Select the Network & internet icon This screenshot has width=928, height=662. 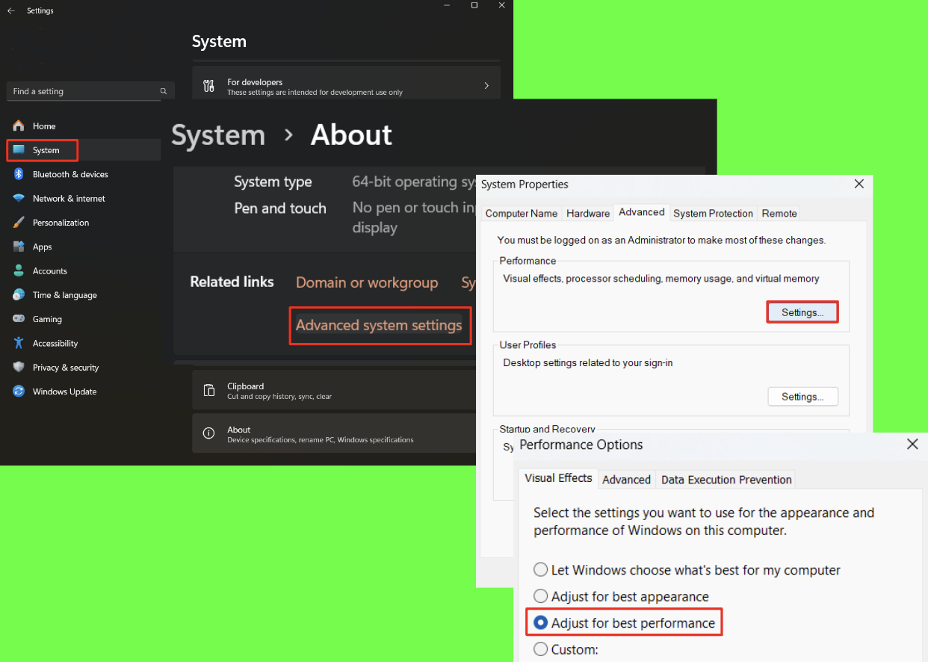19,199
